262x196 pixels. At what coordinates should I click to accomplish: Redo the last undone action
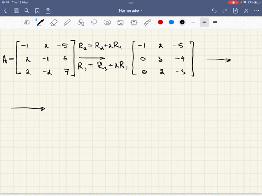click(225, 11)
